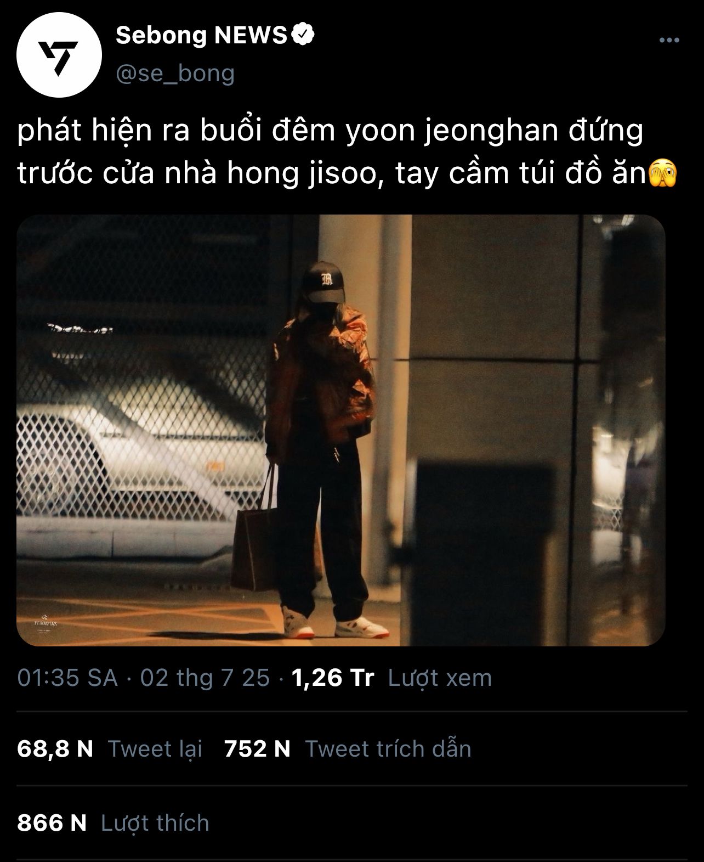Open the 02 thg 7 25 date
This screenshot has width=704, height=862.
(x=205, y=678)
